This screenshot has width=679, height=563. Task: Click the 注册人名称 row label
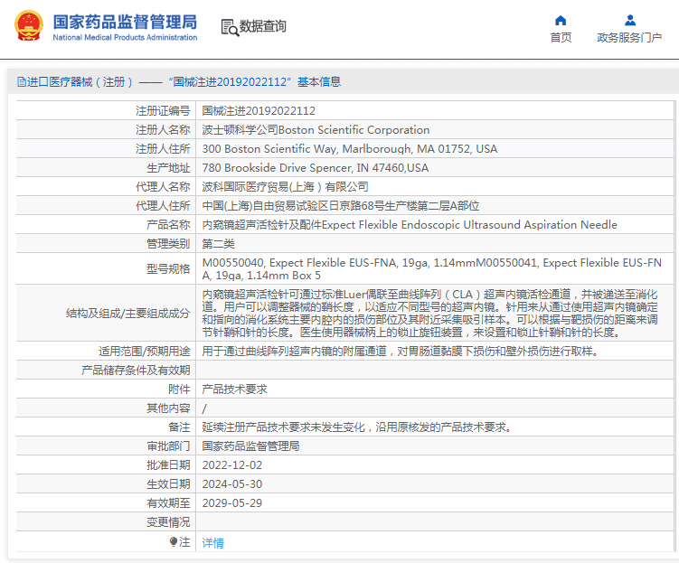click(163, 130)
